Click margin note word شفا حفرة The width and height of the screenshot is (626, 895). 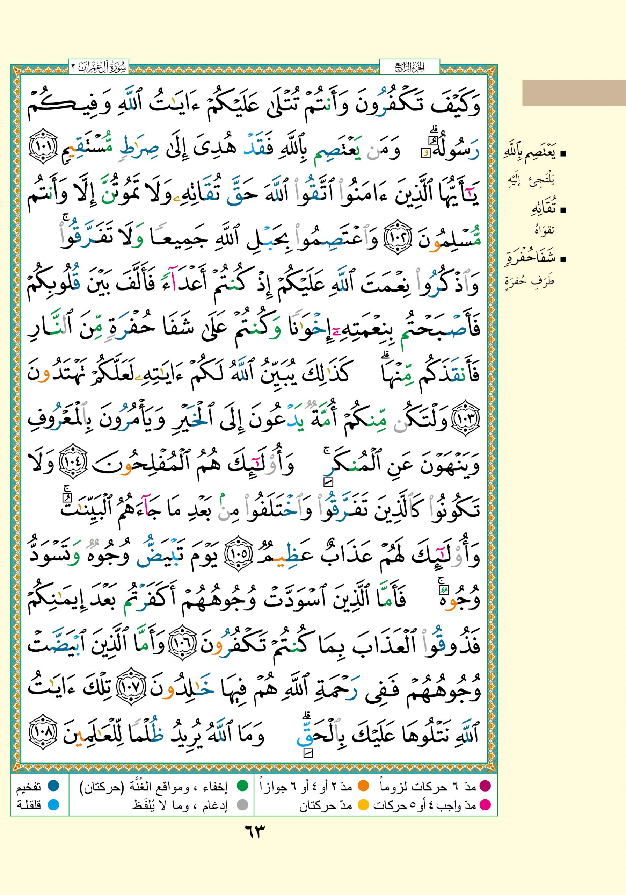(x=531, y=258)
